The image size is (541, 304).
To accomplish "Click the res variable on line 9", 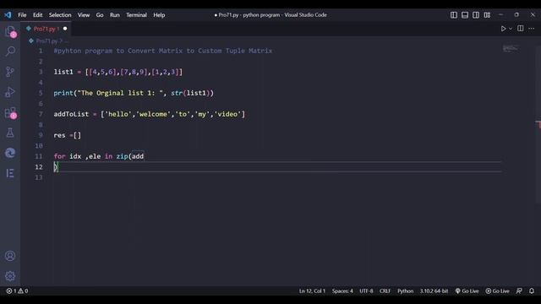I will pos(59,135).
